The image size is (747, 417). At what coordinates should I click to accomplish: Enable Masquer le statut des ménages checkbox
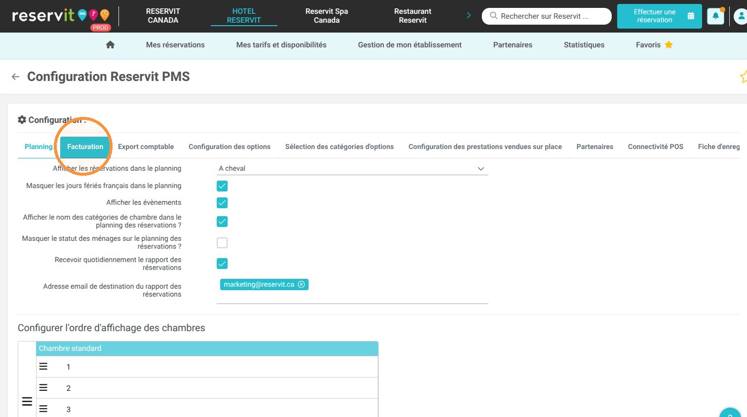pos(222,243)
